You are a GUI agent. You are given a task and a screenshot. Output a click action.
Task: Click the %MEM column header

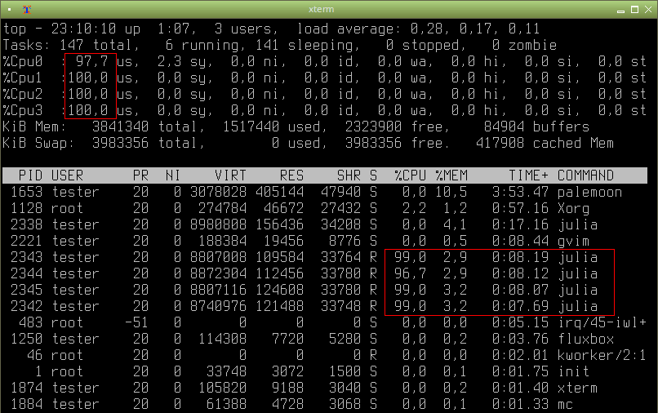(x=451, y=175)
